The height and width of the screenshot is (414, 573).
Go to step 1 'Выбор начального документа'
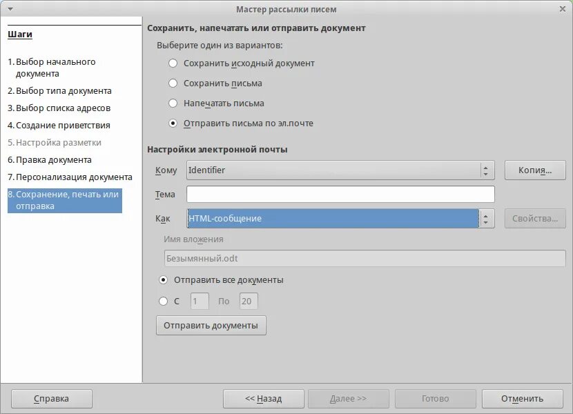[52, 68]
